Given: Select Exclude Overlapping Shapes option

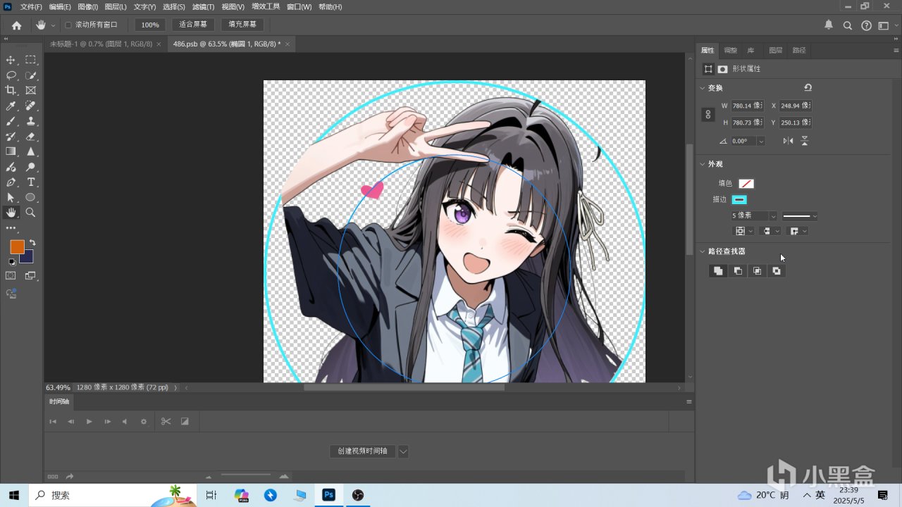Looking at the screenshot, I should tap(777, 271).
